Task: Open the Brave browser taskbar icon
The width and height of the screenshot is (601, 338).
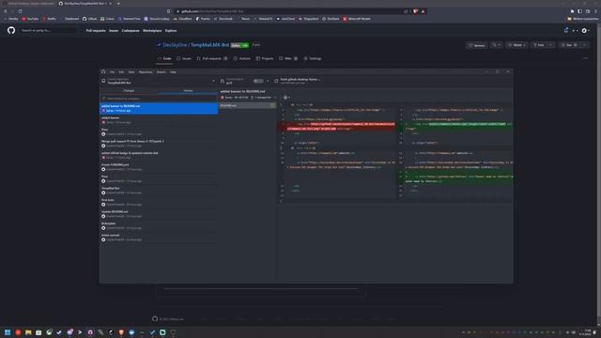Action: pos(121,332)
